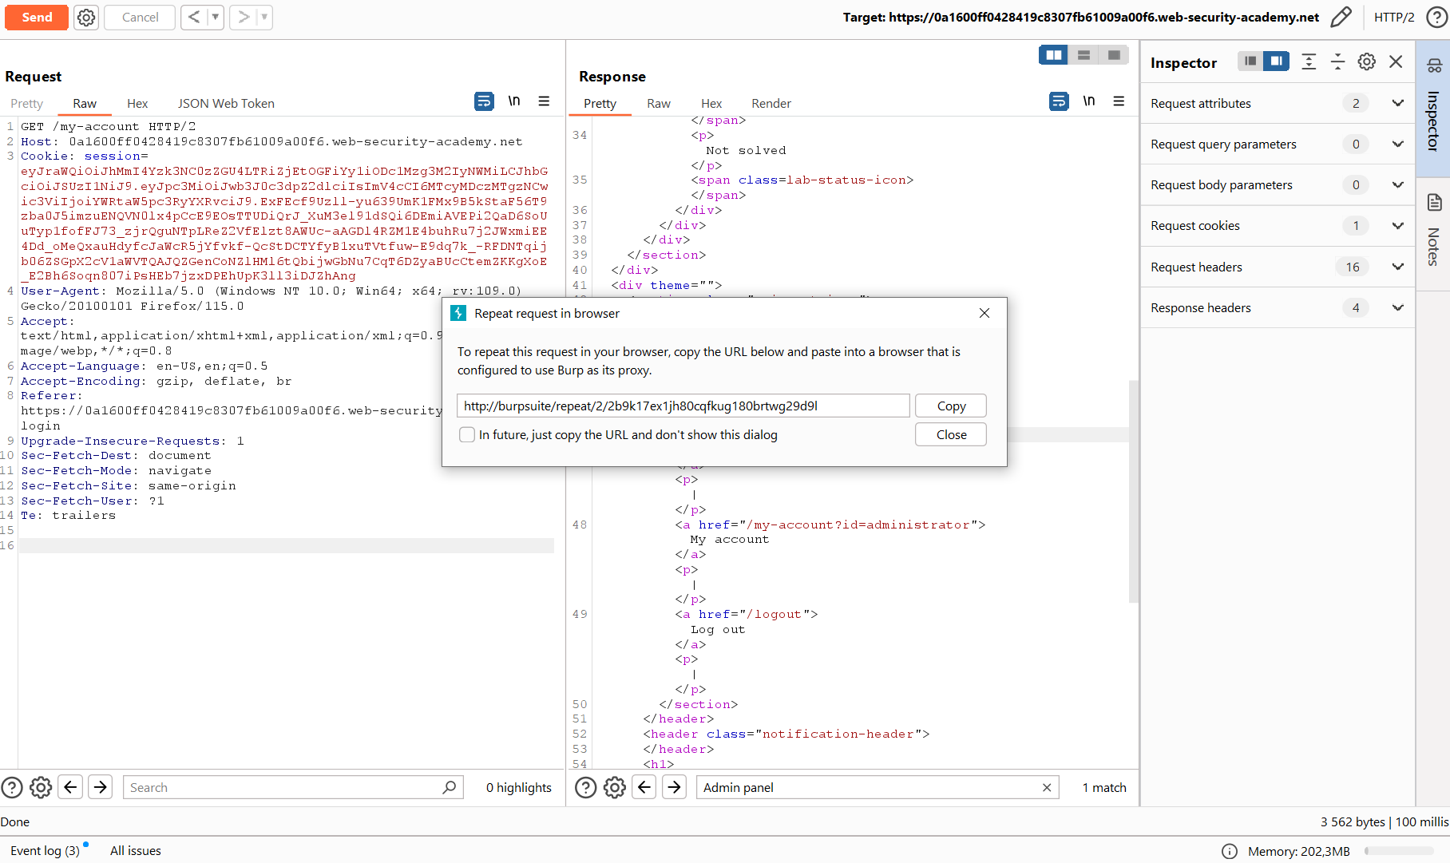
Task: Open previous-history dropdown arrow beside back button
Action: click(216, 17)
